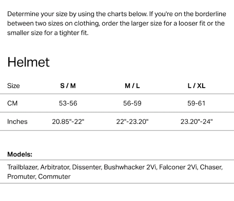Select the Size row label
234x201 pixels.
coord(13,86)
